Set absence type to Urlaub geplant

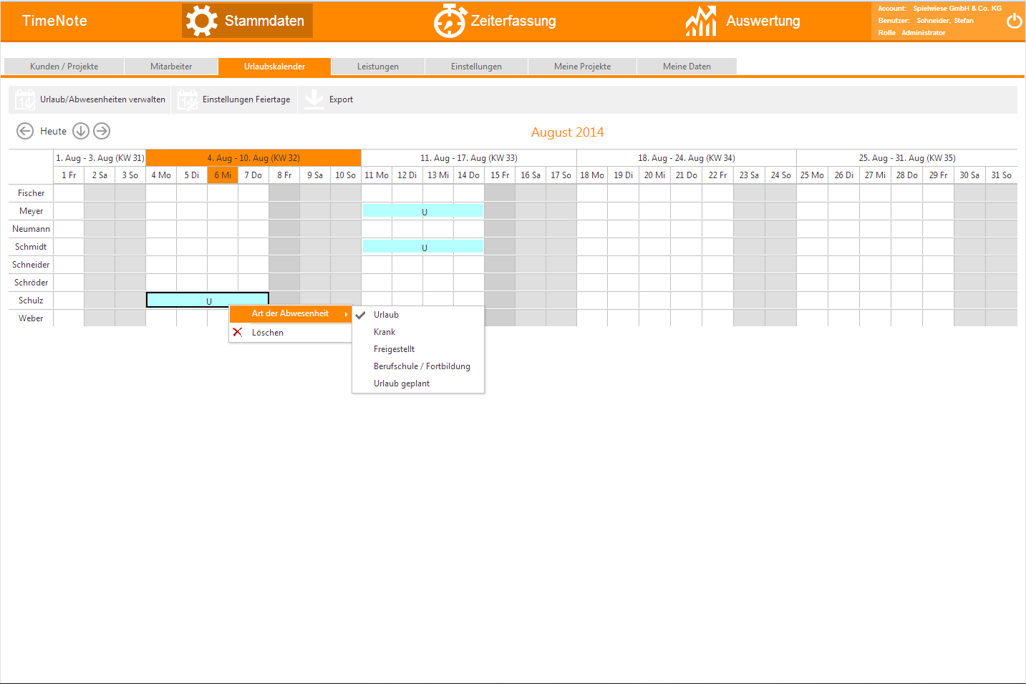point(402,383)
